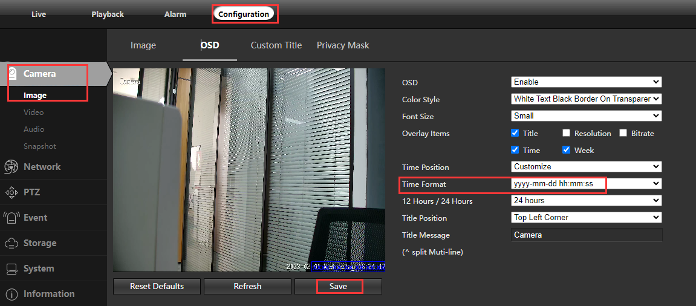Screen dimensions: 696x306
Task: Click the Storage cloud icon
Action: tap(11, 243)
